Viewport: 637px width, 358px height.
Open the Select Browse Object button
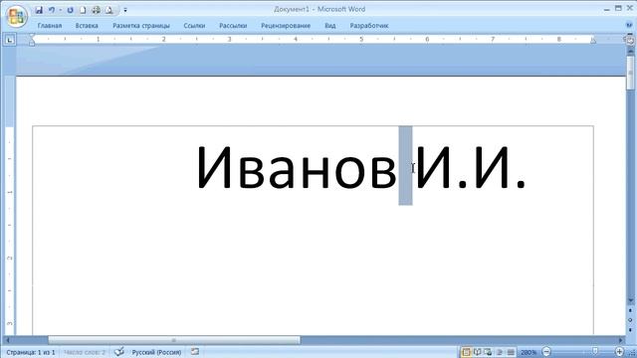point(630,320)
